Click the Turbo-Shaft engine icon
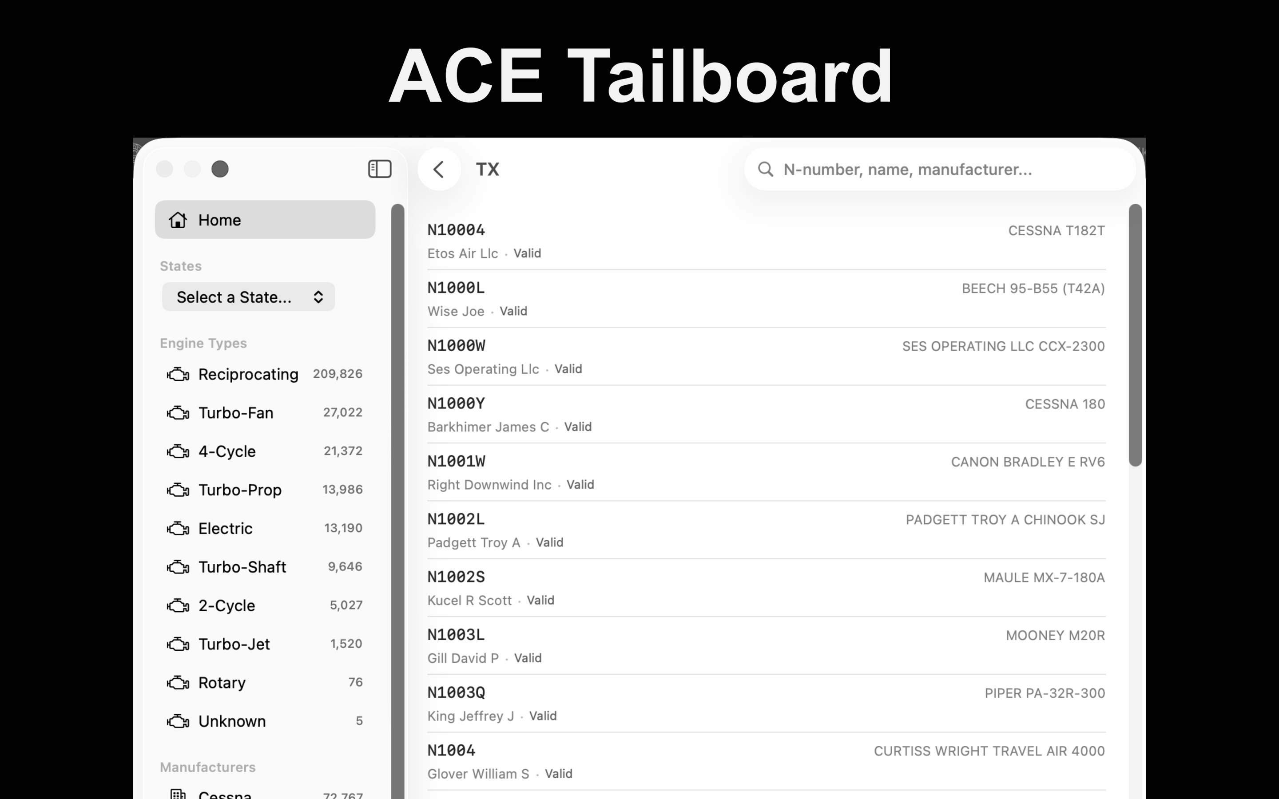 [x=178, y=568]
